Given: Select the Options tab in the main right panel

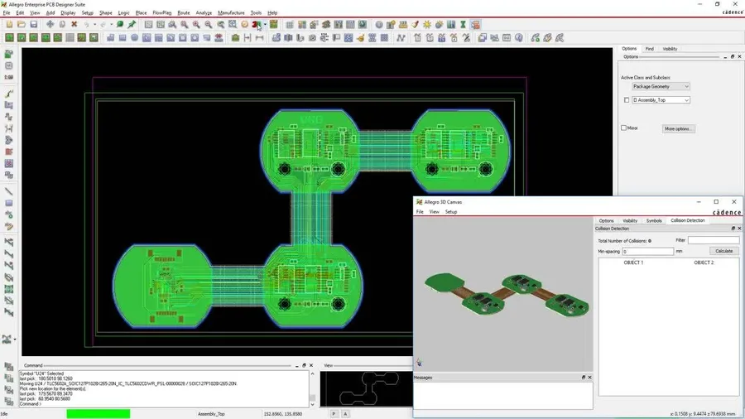Looking at the screenshot, I should click(629, 49).
